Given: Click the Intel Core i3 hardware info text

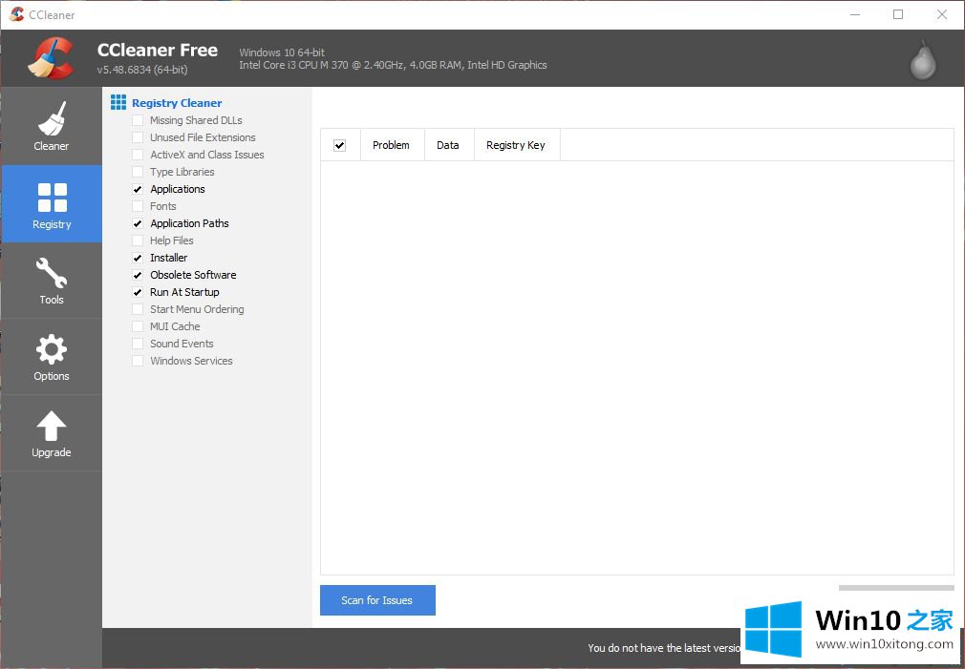Looking at the screenshot, I should [x=393, y=65].
